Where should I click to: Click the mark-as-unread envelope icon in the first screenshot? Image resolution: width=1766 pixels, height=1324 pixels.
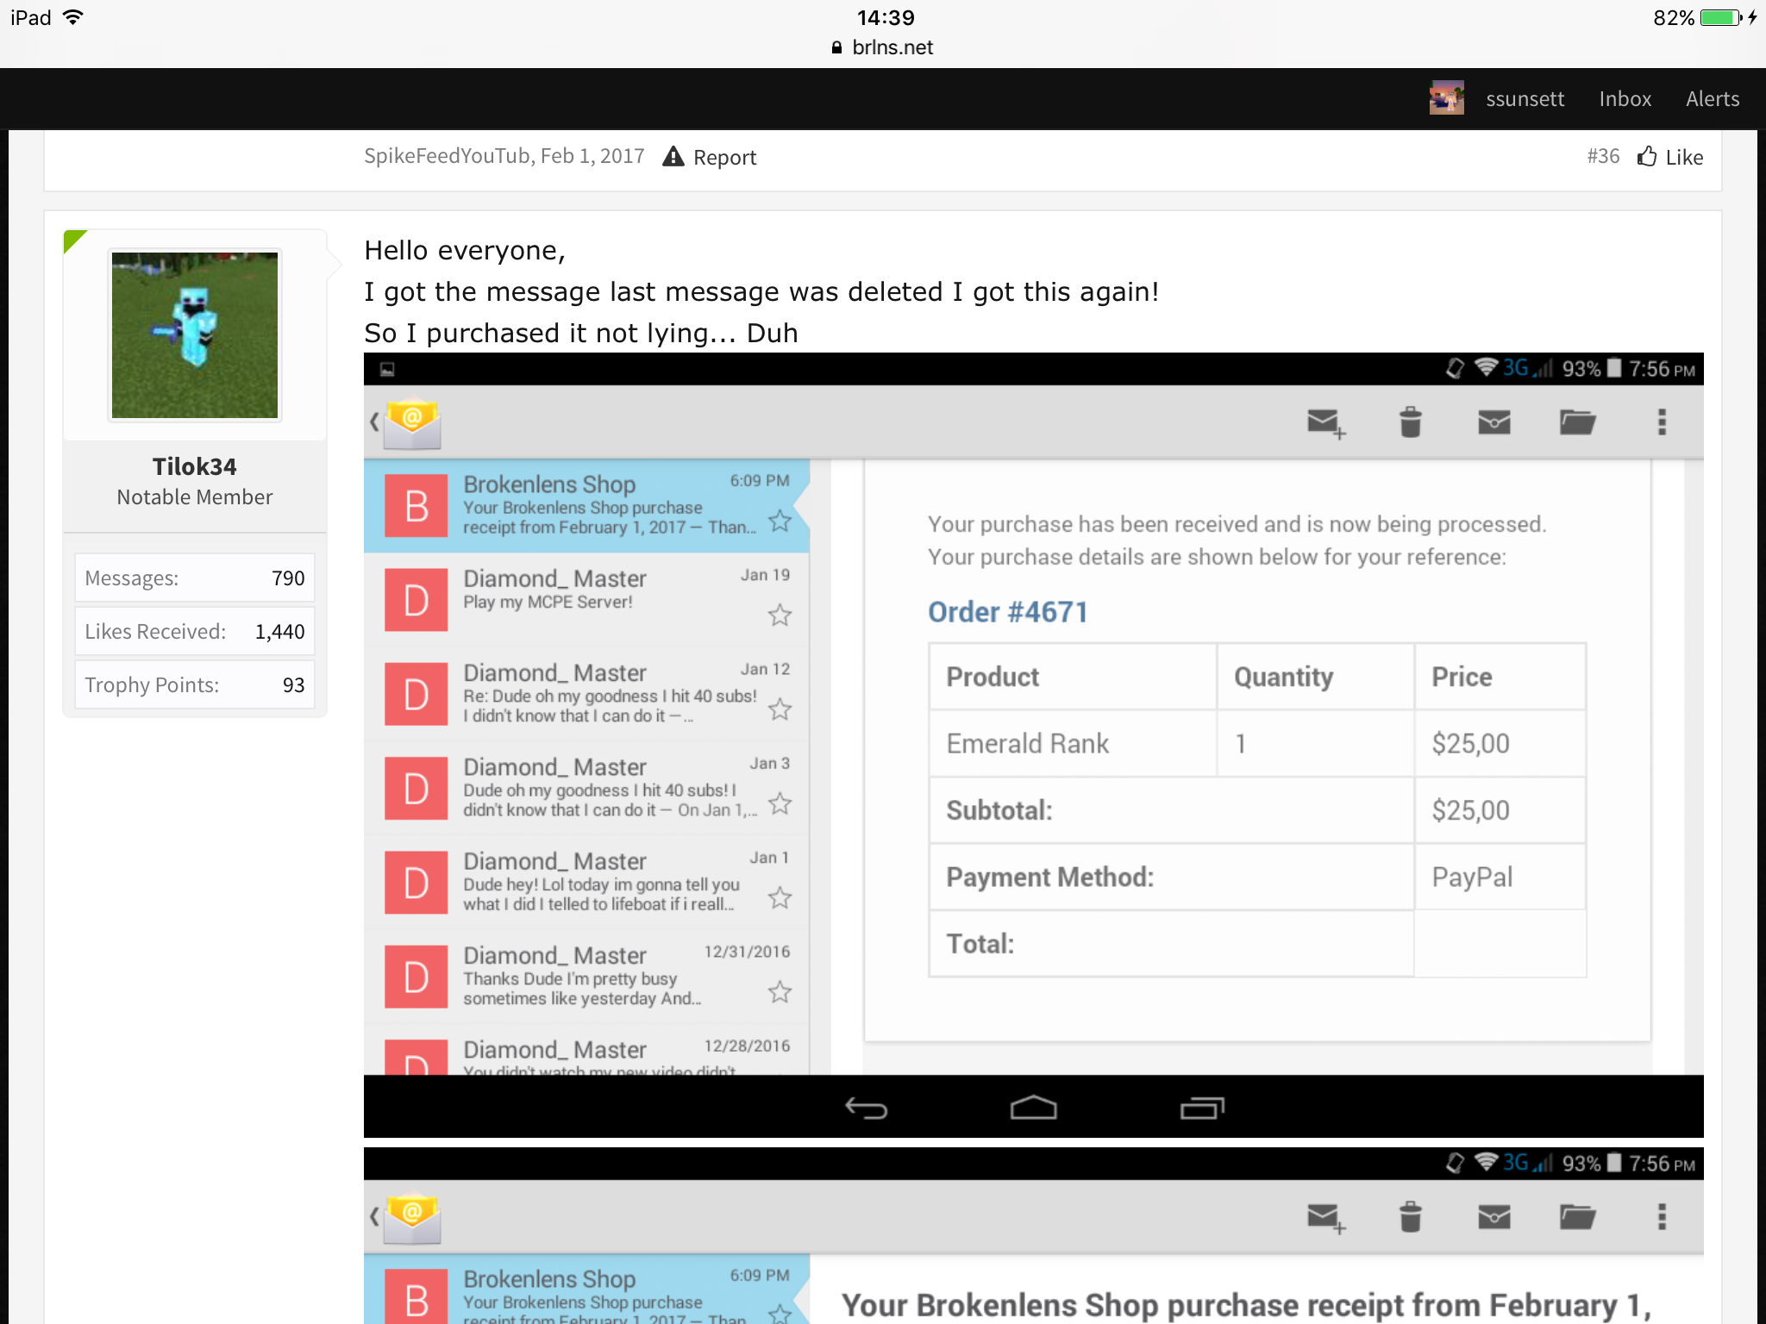1494,422
